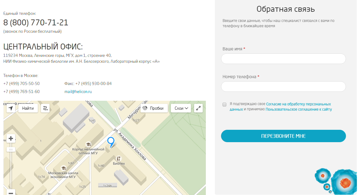Open the map route builder icon
The height and width of the screenshot is (195, 363).
(x=45, y=108)
